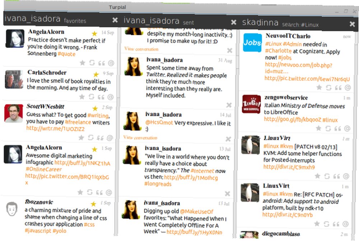Retweet LinuxVirt's android platform tweet
The height and width of the screenshot is (241, 359).
coord(326,224)
